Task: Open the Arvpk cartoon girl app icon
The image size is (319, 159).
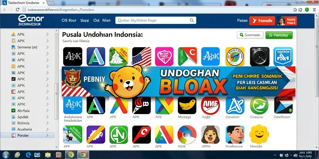Action: (x=210, y=134)
